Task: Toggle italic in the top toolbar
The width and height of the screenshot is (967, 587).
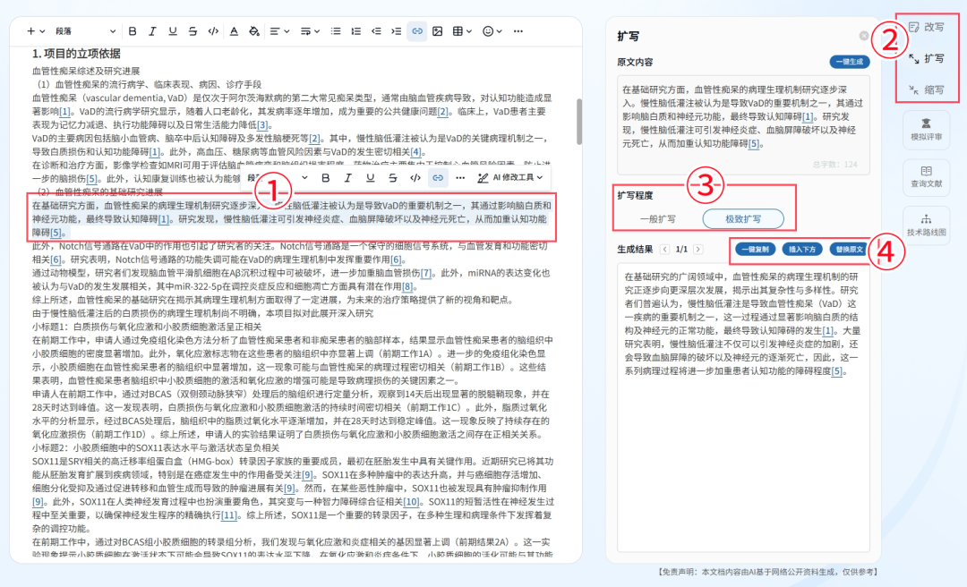Action: click(x=152, y=31)
